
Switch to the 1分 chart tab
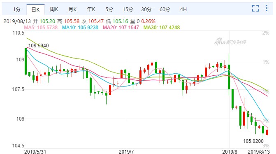pyautogui.click(x=17, y=9)
